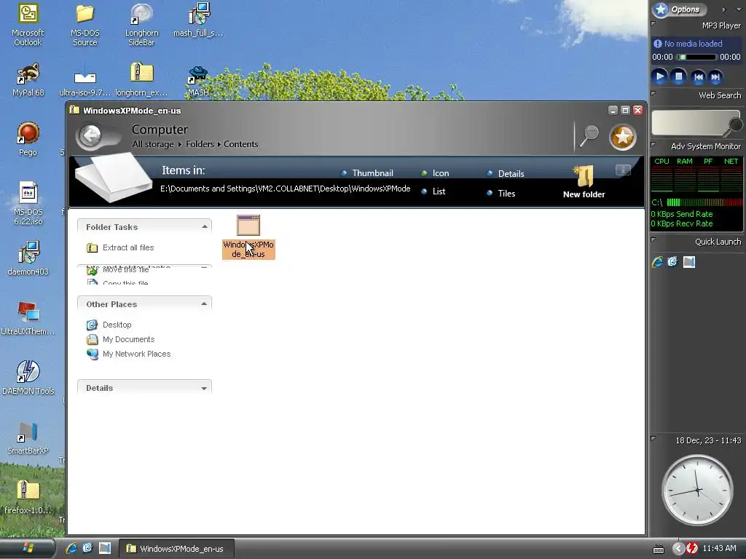
Task: Skip to next track in MP3 Player
Action: coord(715,77)
